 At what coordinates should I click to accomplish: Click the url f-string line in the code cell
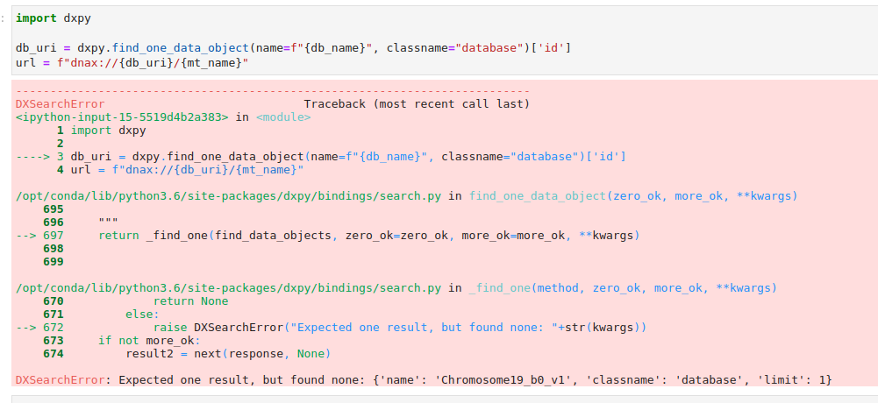coord(132,63)
